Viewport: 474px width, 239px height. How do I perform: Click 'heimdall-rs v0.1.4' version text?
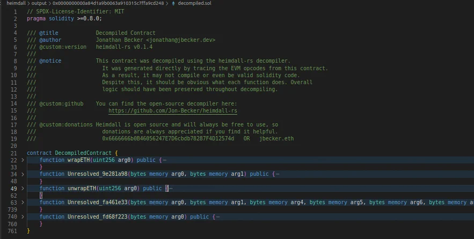pos(124,47)
